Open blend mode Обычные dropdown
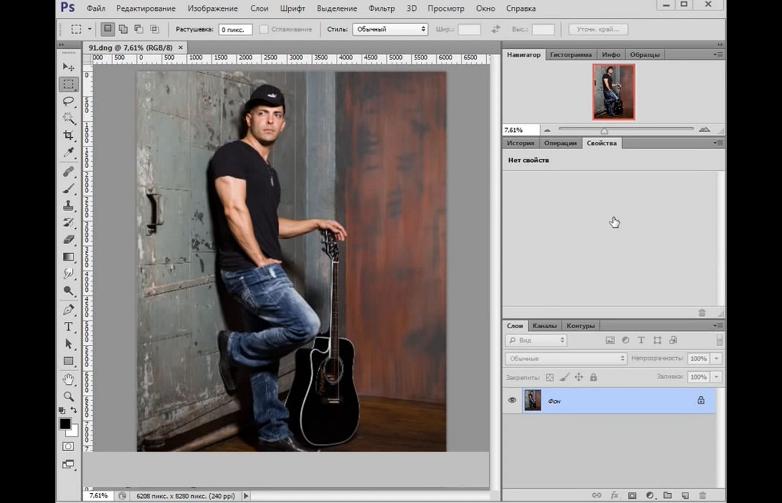The height and width of the screenshot is (503, 782). (566, 358)
